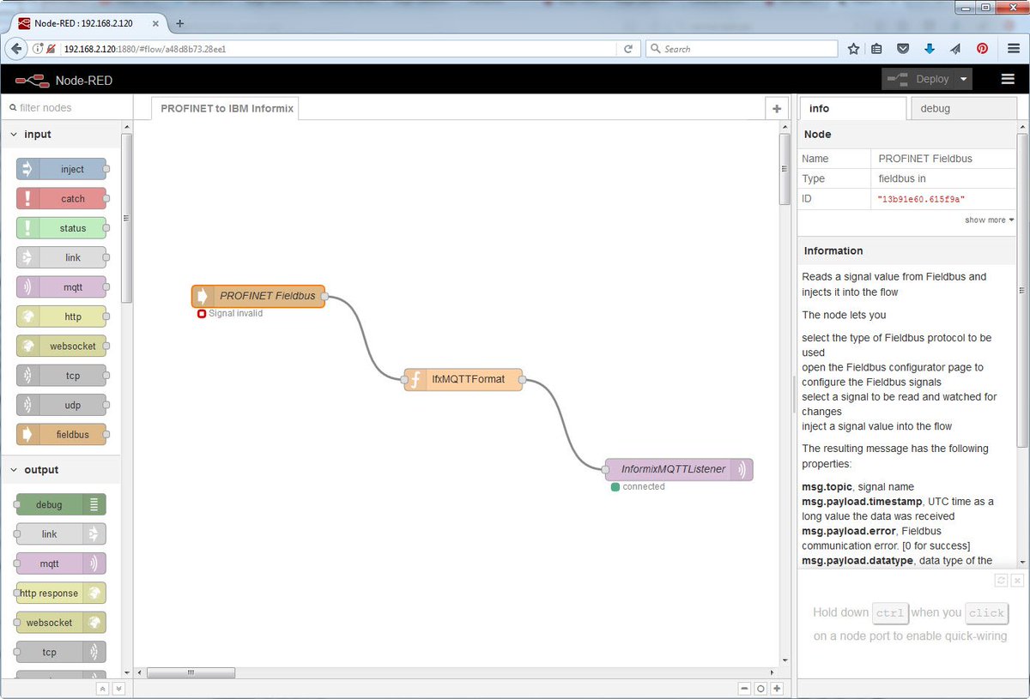Switch to the debug sidebar tab
The width and height of the screenshot is (1030, 699).
point(963,108)
